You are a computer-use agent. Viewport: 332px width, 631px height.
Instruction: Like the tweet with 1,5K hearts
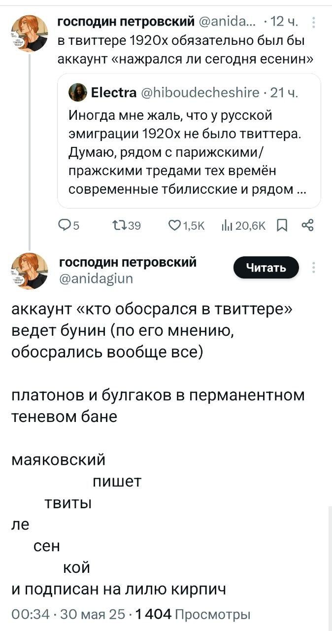click(175, 226)
